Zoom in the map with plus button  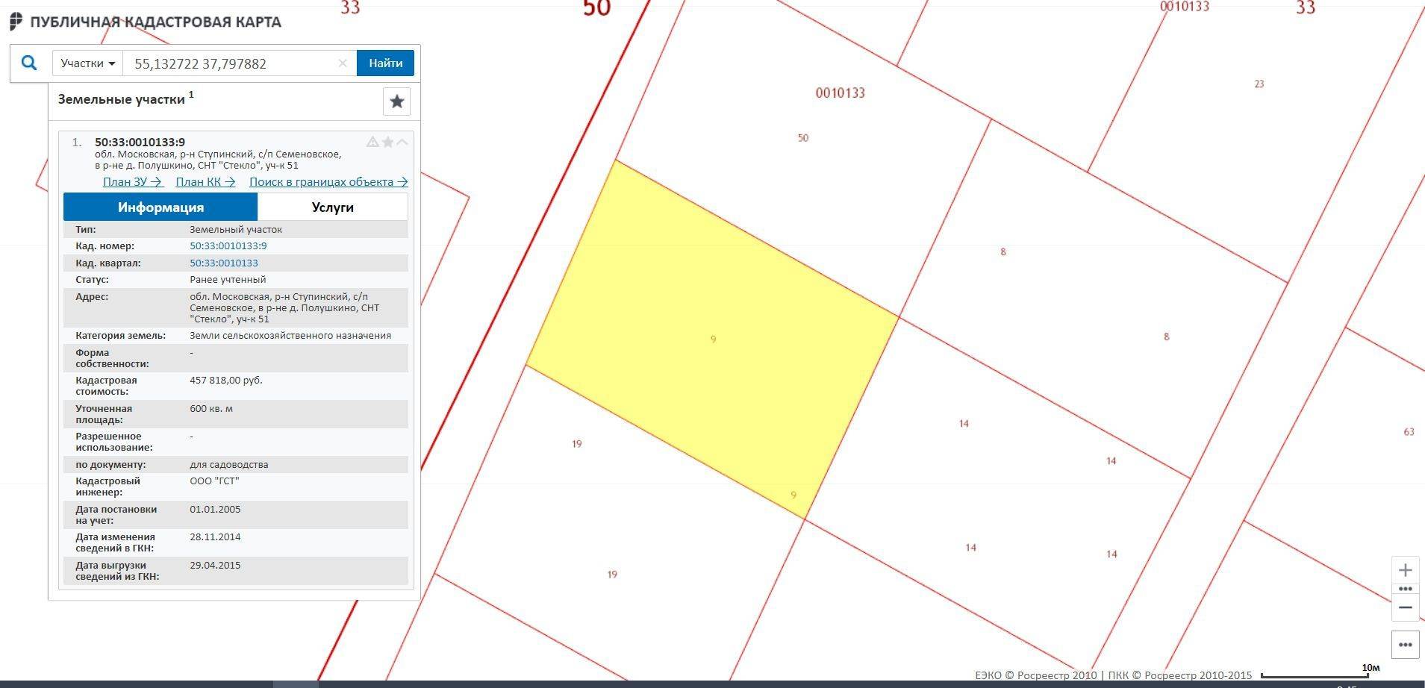(1405, 571)
